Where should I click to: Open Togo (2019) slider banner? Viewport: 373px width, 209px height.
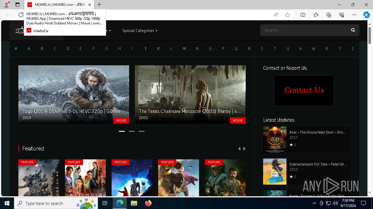coord(74,94)
